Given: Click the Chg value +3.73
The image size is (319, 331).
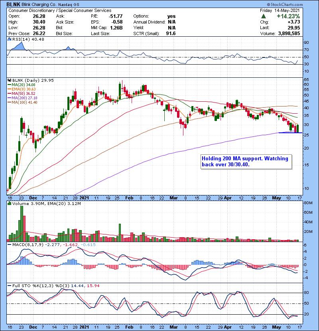Looking at the screenshot, I should (x=294, y=22).
